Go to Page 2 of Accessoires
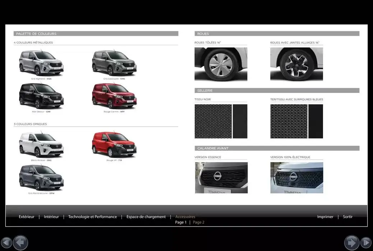 [x=198, y=222]
